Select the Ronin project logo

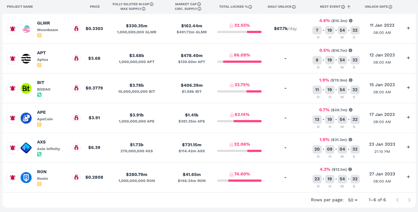26,177
